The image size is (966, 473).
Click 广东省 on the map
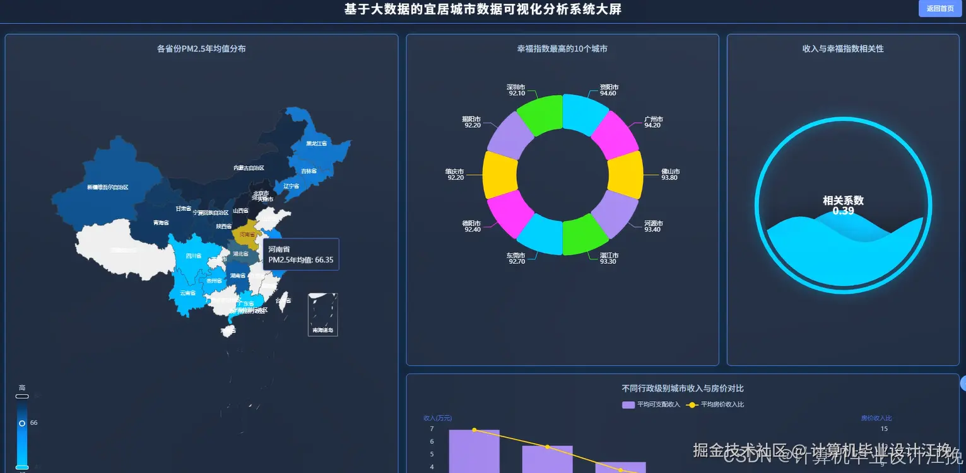click(245, 304)
